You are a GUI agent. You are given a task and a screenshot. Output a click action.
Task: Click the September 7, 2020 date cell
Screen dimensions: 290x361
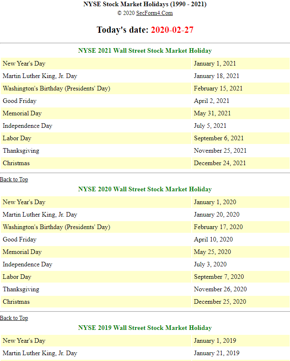click(219, 277)
